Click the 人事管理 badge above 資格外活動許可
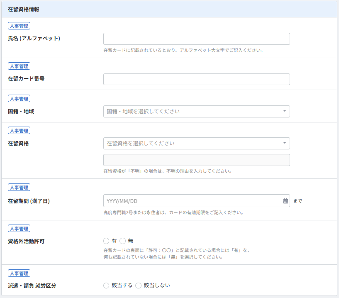The image size is (339, 298). (19, 228)
